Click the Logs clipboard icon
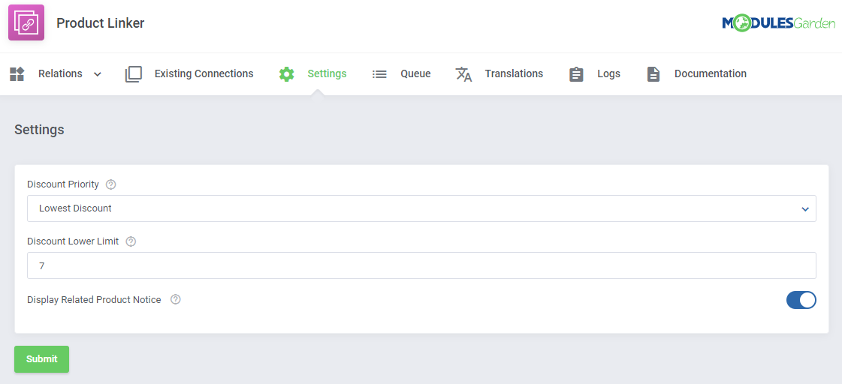Screen dimensions: 842x384 pos(576,74)
